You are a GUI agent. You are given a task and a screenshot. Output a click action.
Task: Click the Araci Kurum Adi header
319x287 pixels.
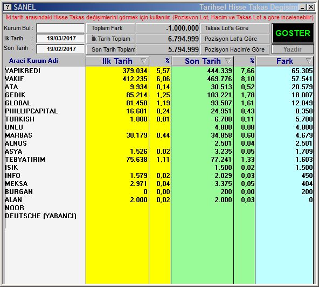(33, 61)
